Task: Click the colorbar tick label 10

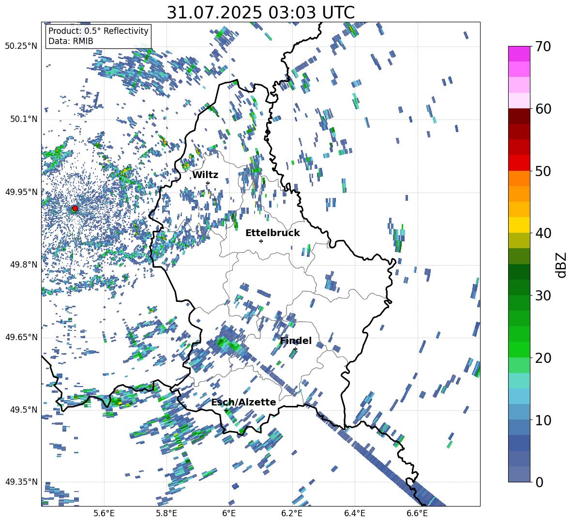Action: pyautogui.click(x=543, y=420)
